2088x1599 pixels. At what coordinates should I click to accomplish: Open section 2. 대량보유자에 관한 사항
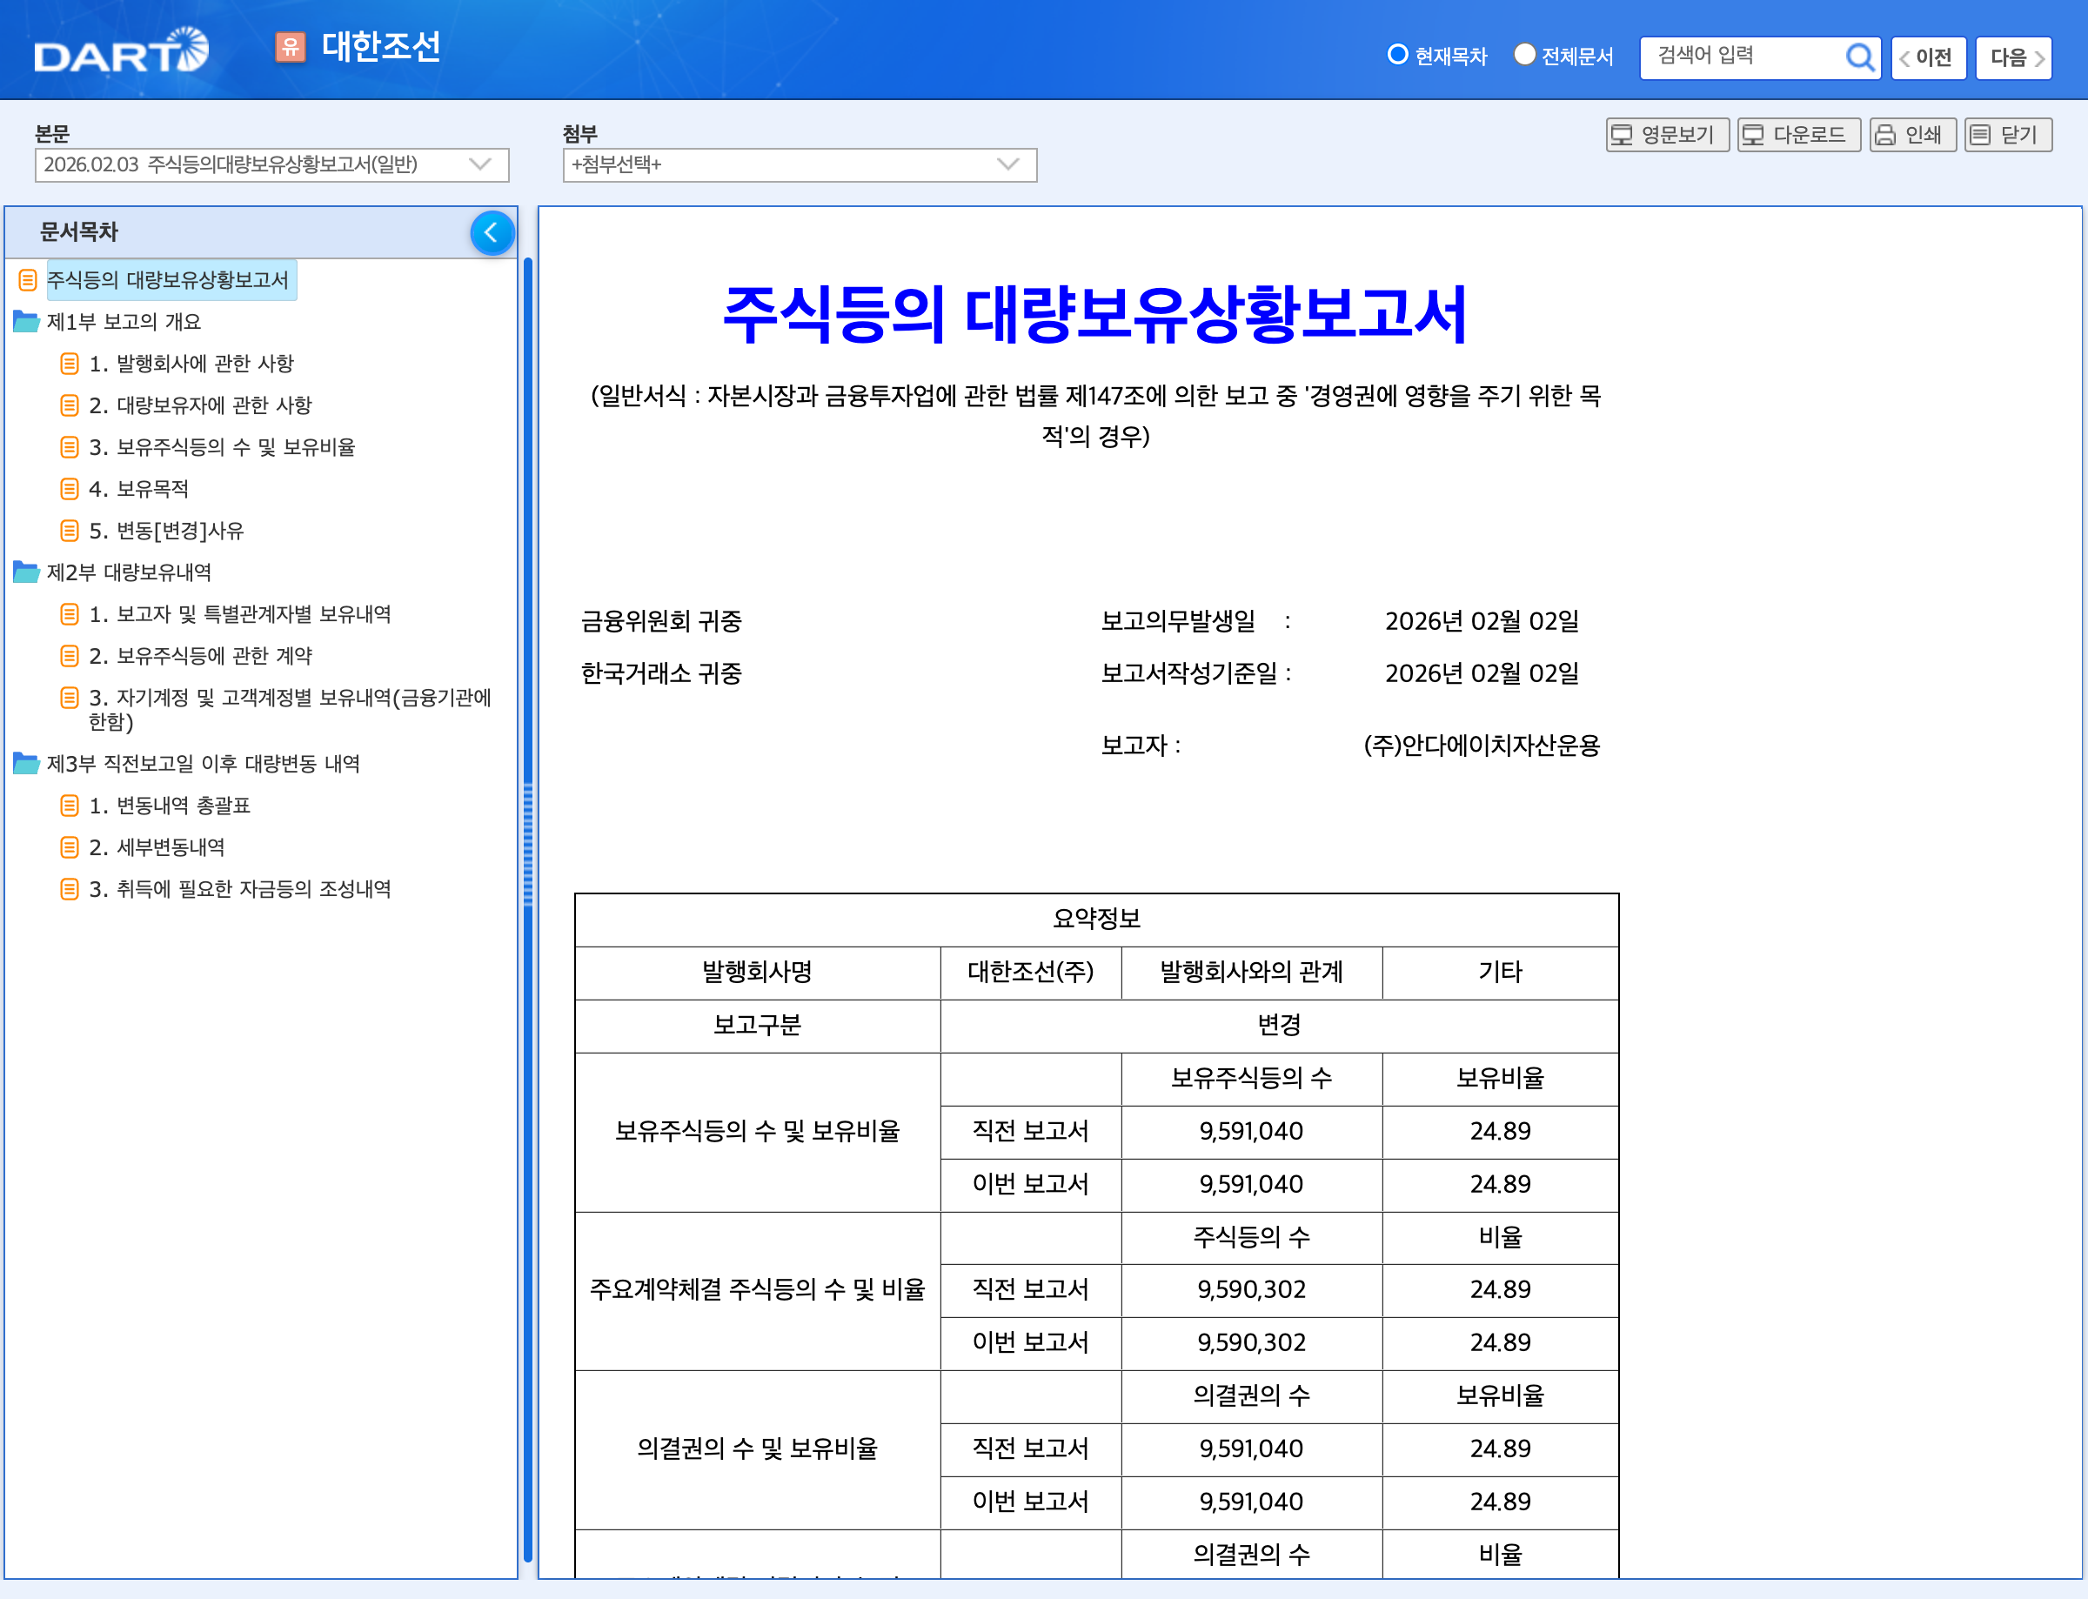(201, 405)
